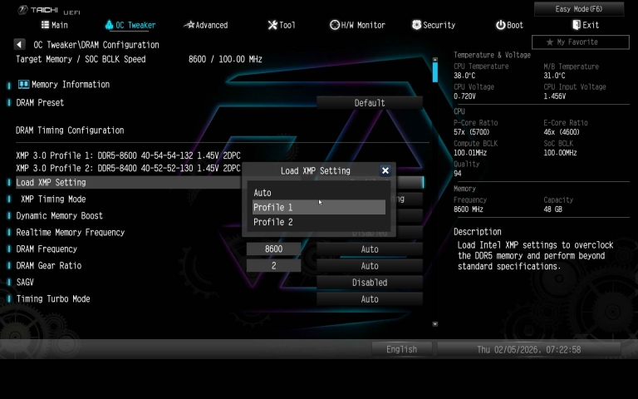638x399 pixels.
Task: Select the Boot tab
Action: [509, 25]
